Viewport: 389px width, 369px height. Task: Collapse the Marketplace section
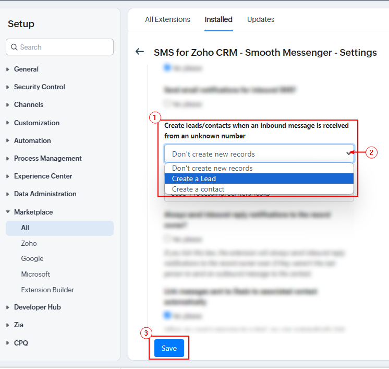click(33, 212)
